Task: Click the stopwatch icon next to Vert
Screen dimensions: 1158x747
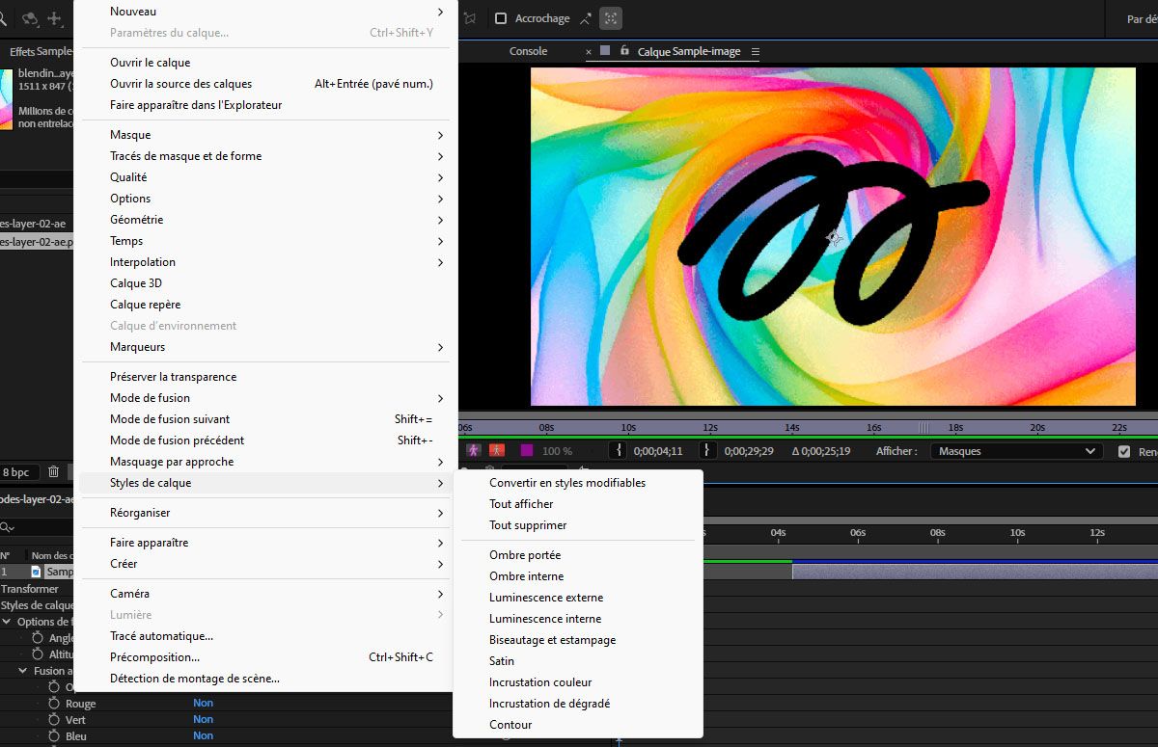Action: click(x=54, y=720)
